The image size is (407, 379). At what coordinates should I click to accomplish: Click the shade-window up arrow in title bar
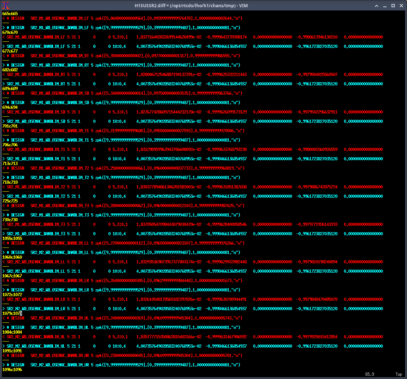[x=376, y=6]
